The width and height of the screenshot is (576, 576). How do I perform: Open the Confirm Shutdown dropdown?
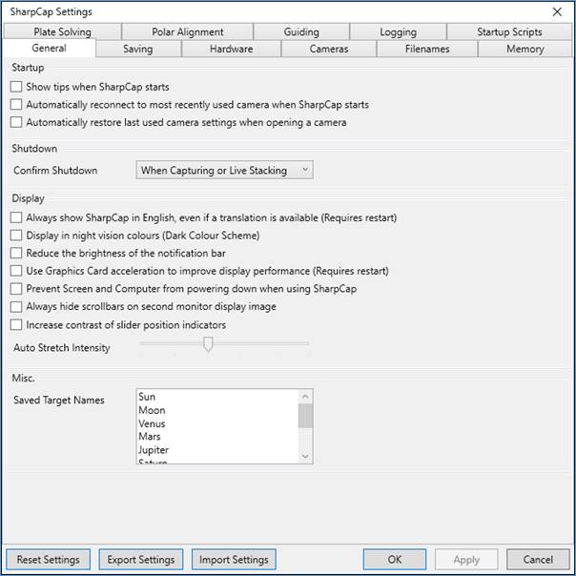224,170
